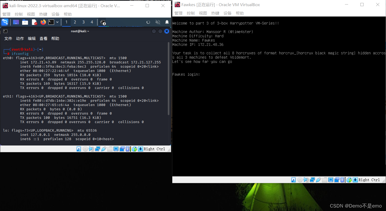Open 查看 menu in root@kali terminal
The height and width of the screenshot is (211, 386).
click(43, 39)
